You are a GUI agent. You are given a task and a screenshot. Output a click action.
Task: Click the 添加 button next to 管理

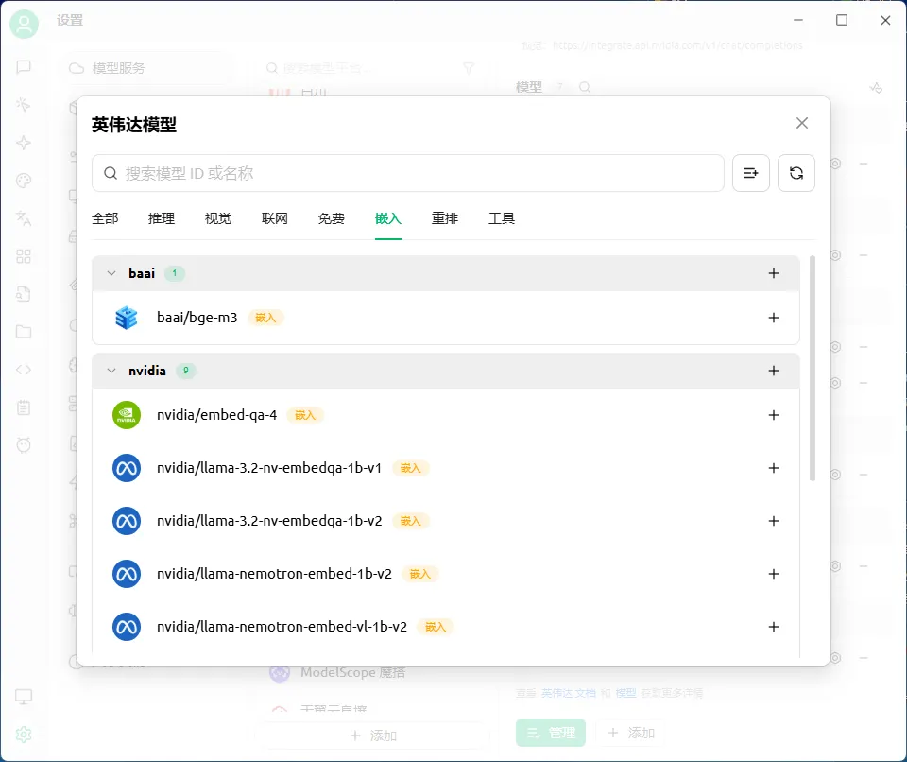[x=630, y=733]
